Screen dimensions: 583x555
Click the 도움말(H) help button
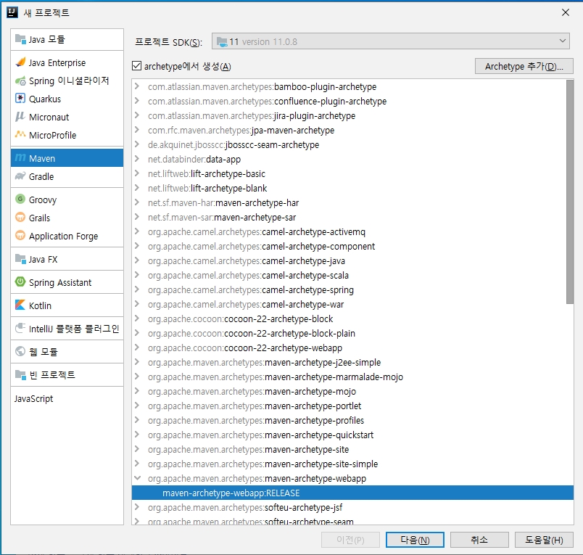coord(544,540)
